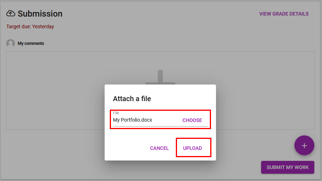Click CHOOSE to pick a different file
This screenshot has width=322, height=181.
[192, 120]
